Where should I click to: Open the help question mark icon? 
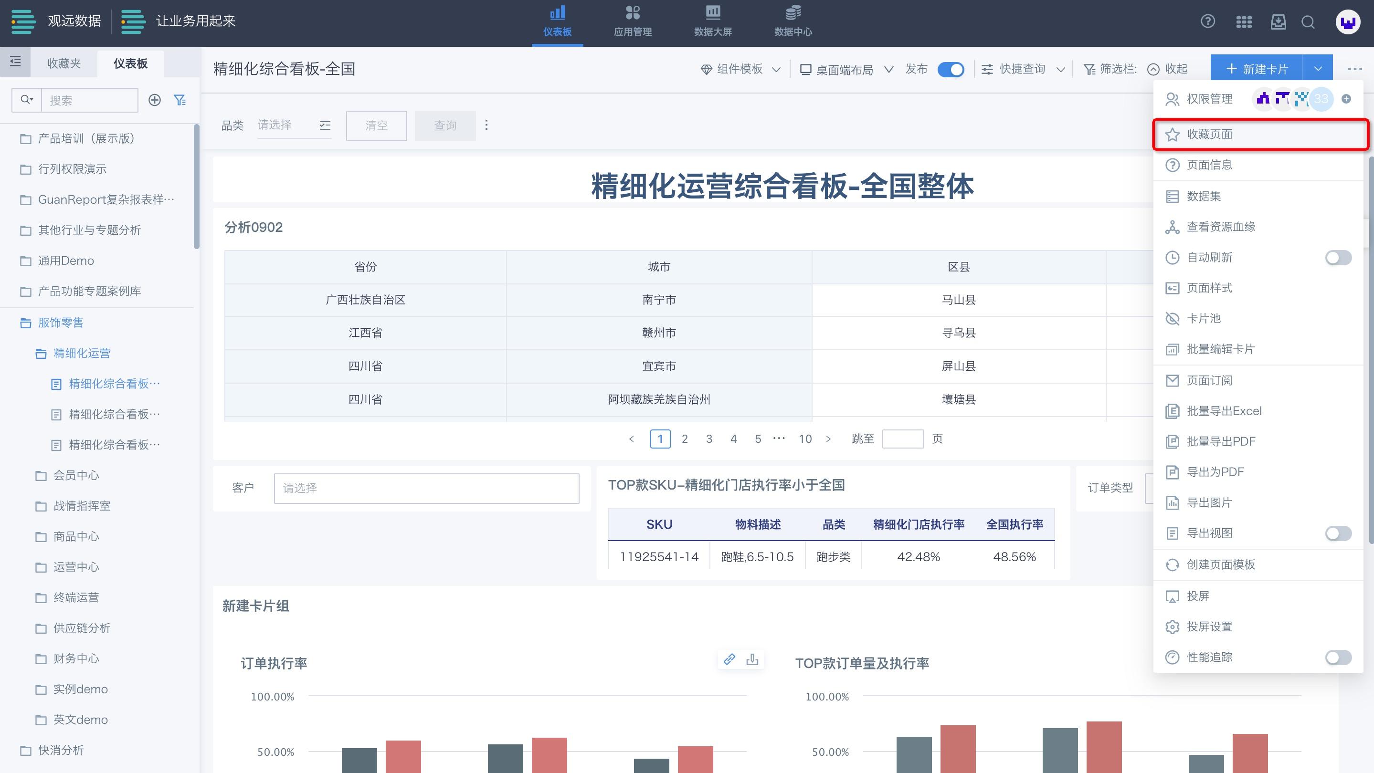point(1207,21)
